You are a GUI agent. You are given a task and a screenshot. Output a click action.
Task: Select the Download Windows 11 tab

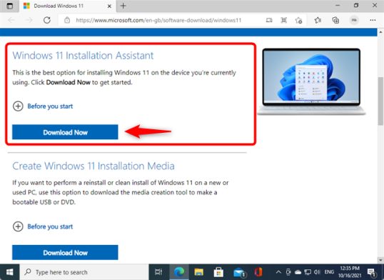click(x=68, y=6)
